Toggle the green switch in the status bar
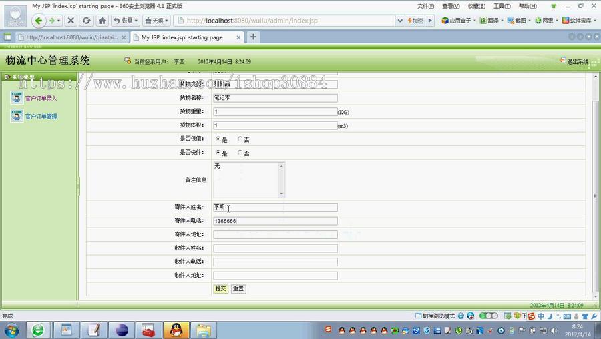The width and height of the screenshot is (601, 339). 488,316
